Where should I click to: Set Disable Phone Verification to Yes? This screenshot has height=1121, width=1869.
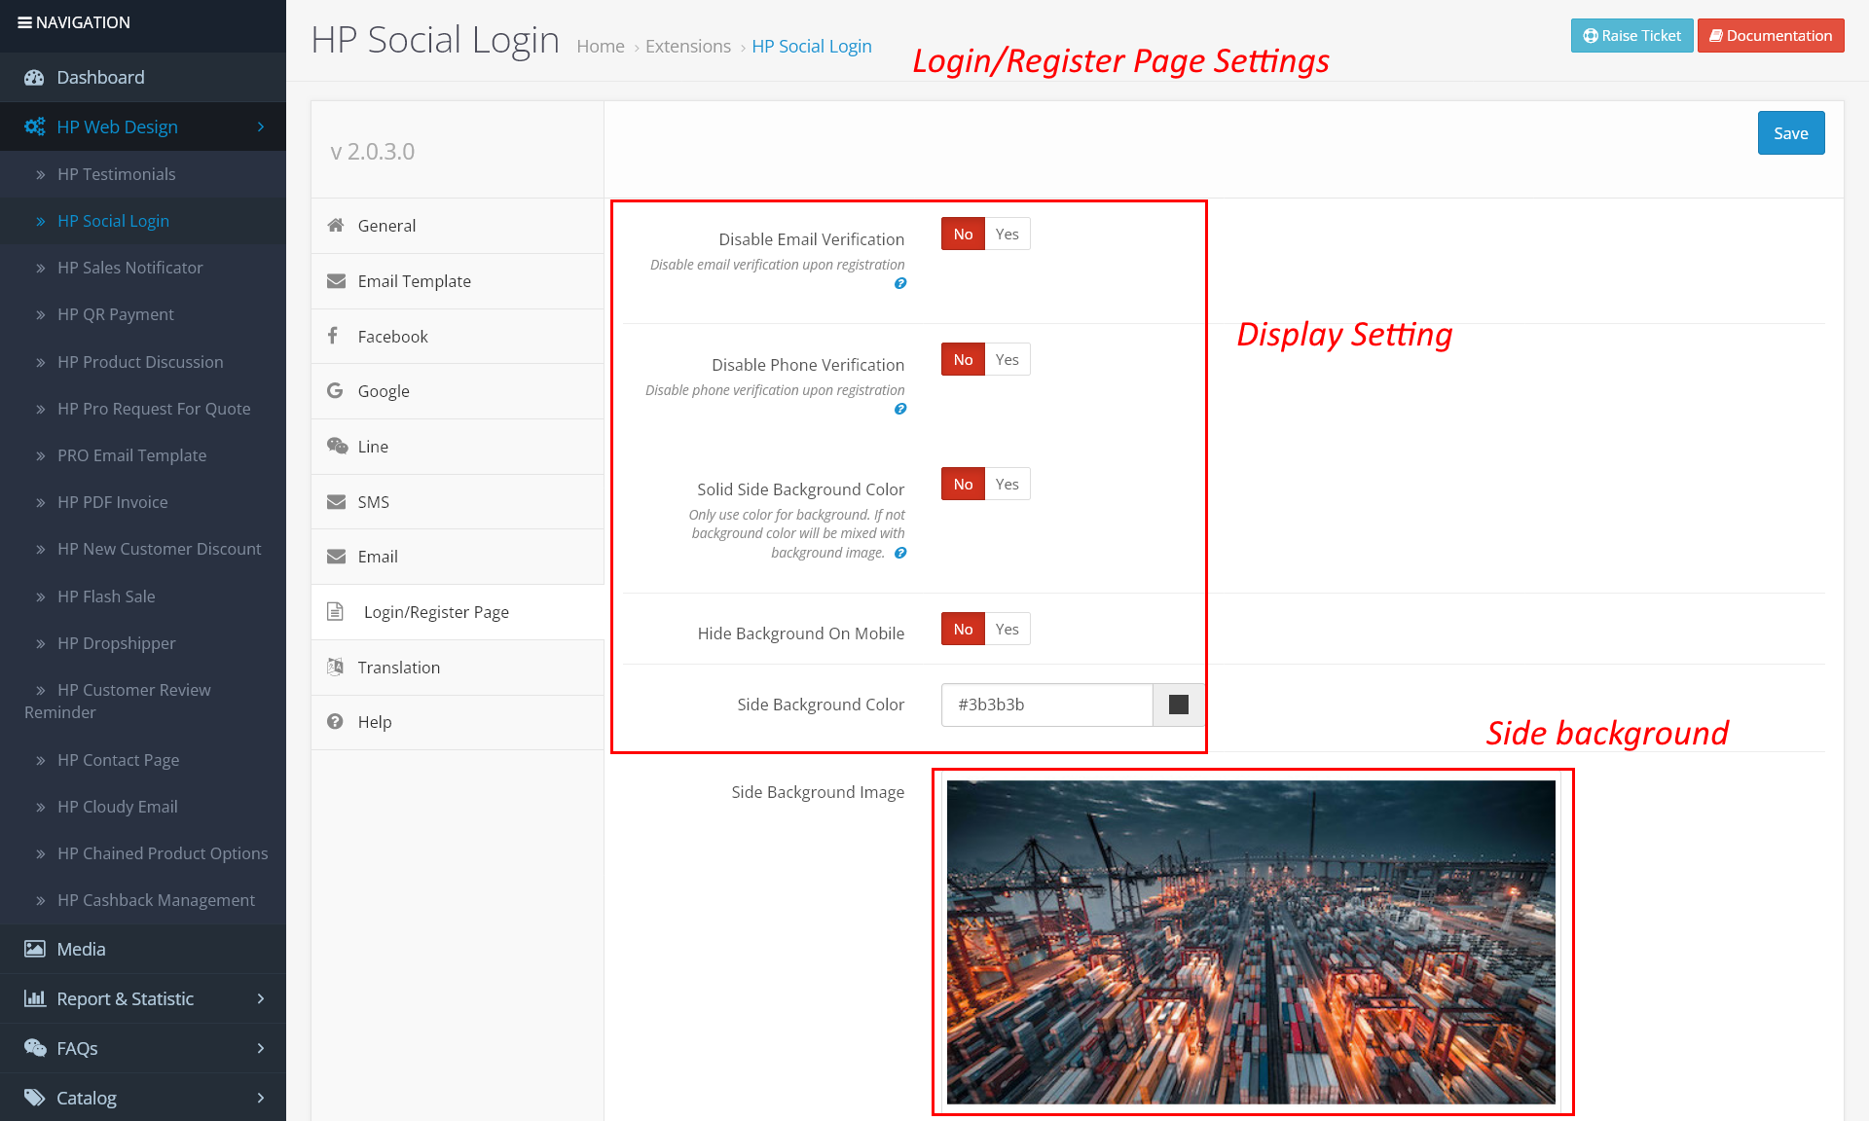point(1008,360)
